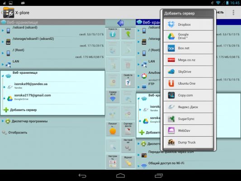Select Ubuntu One server entry
Viewport: 241px width, 181px height.
point(188,84)
